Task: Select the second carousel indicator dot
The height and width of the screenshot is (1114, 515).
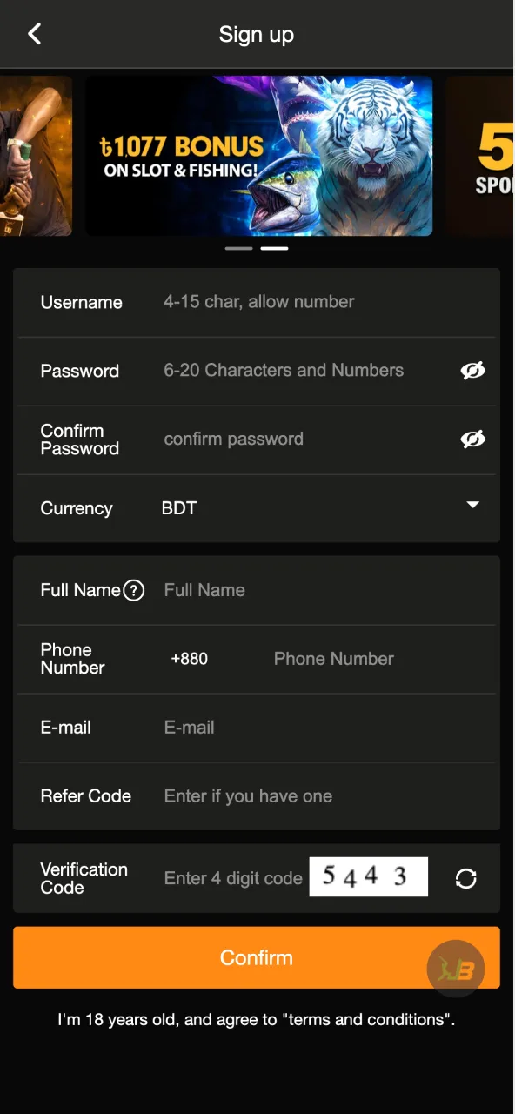Action: [x=274, y=248]
